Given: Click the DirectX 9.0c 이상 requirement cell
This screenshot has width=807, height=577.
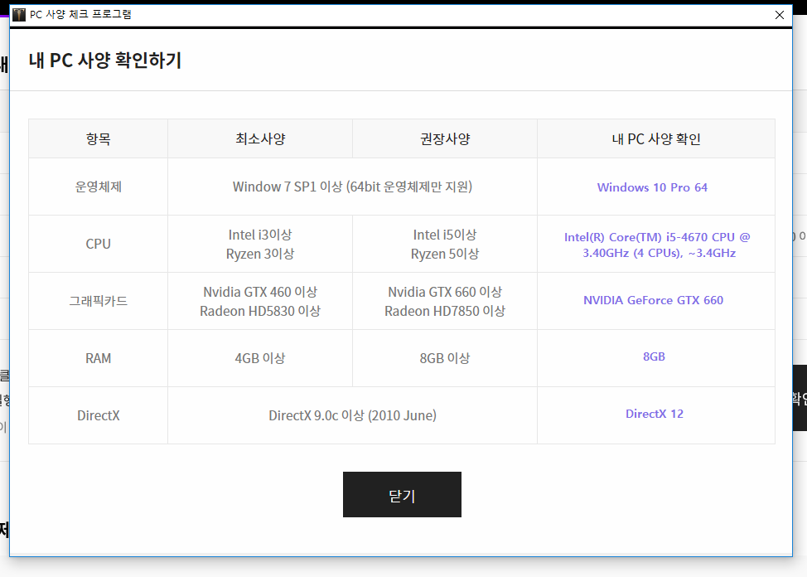Looking at the screenshot, I should [x=352, y=415].
